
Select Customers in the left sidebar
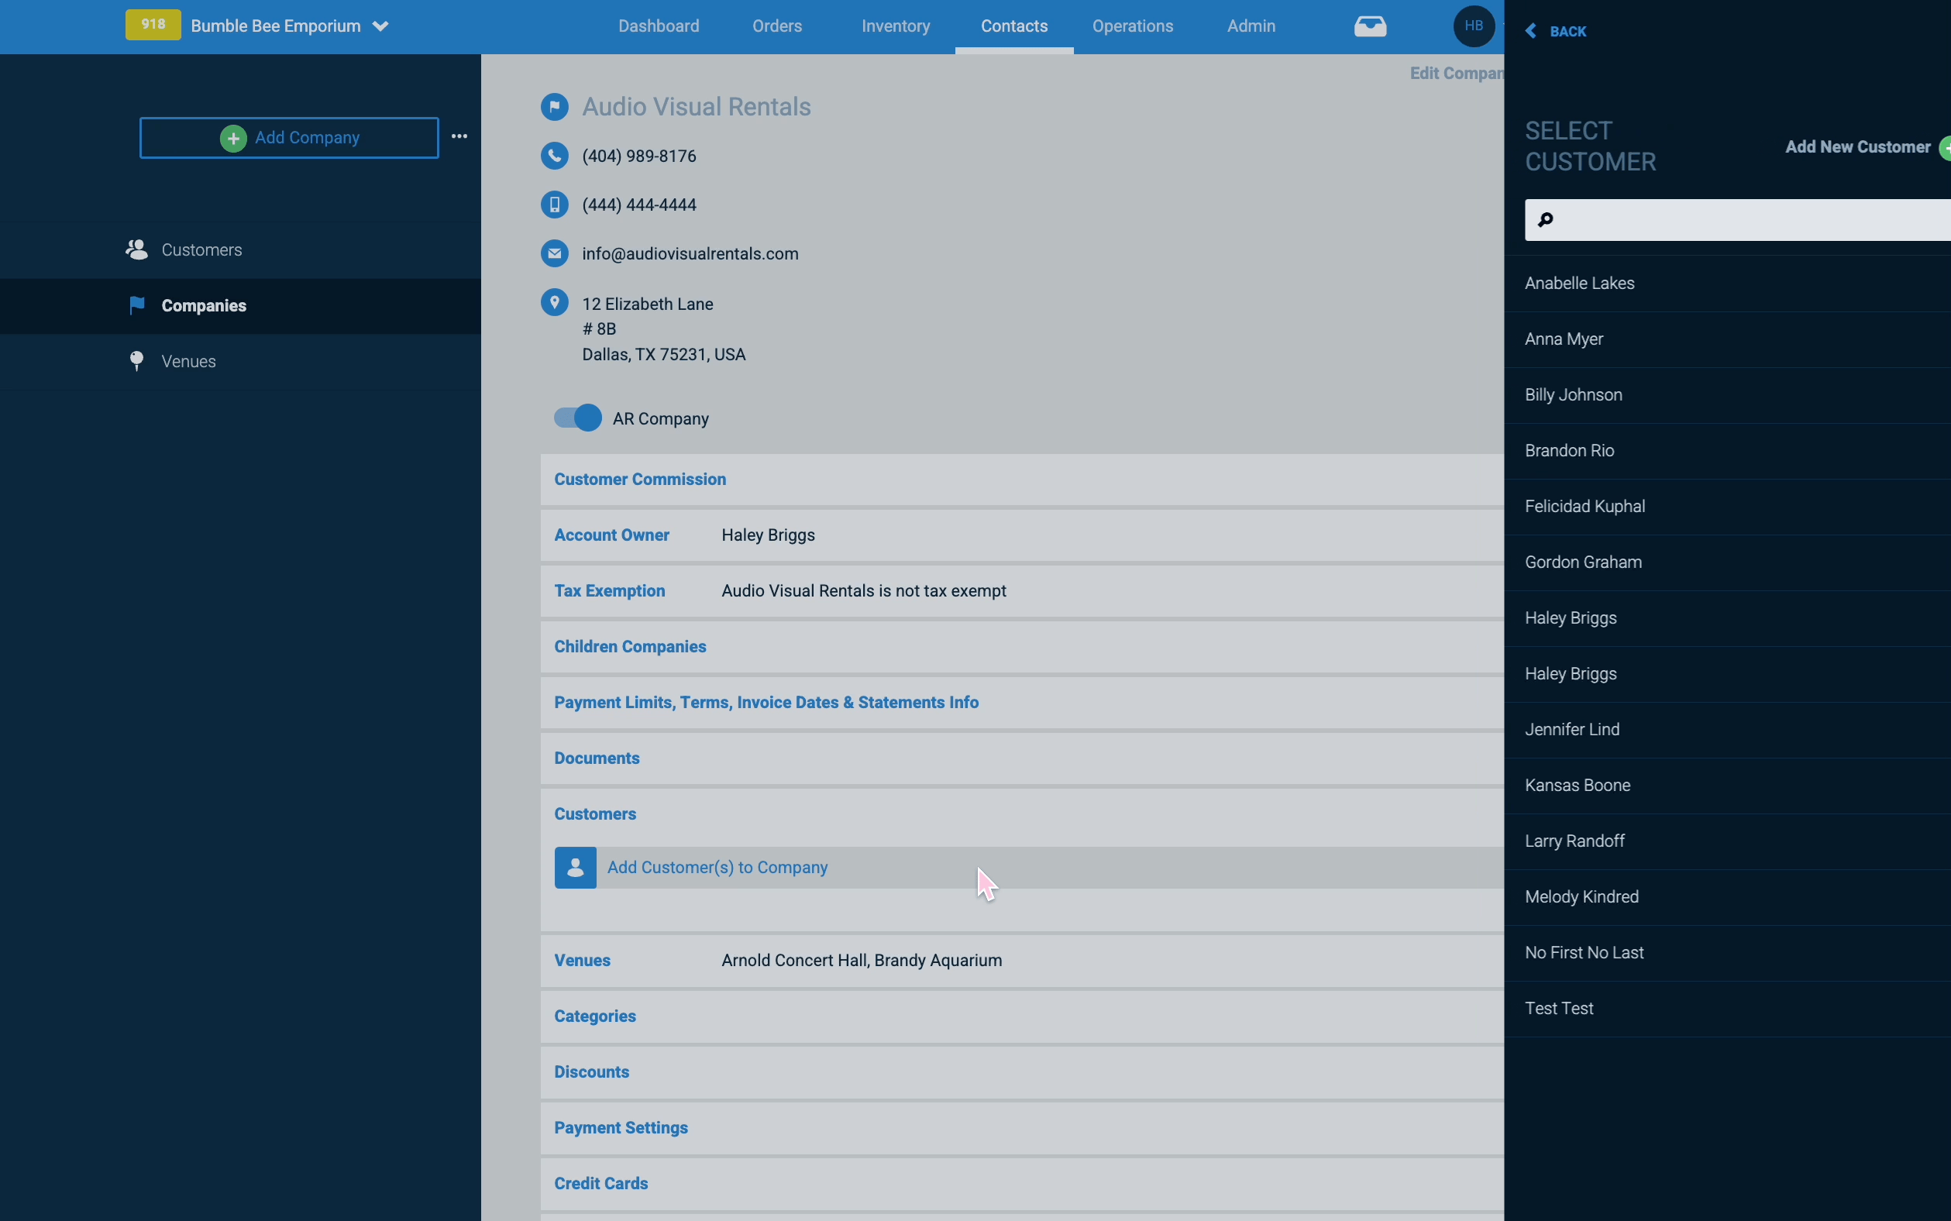click(241, 250)
